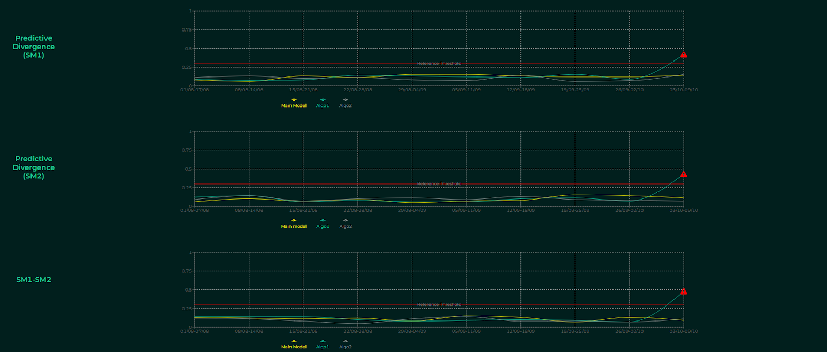Toggle Algo2 series in SM1-SM2 chart legend
This screenshot has width=827, height=352.
coord(345,344)
